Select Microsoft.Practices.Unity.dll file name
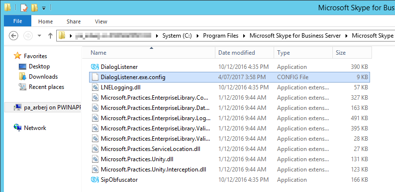The width and height of the screenshot is (395, 192). point(137,159)
